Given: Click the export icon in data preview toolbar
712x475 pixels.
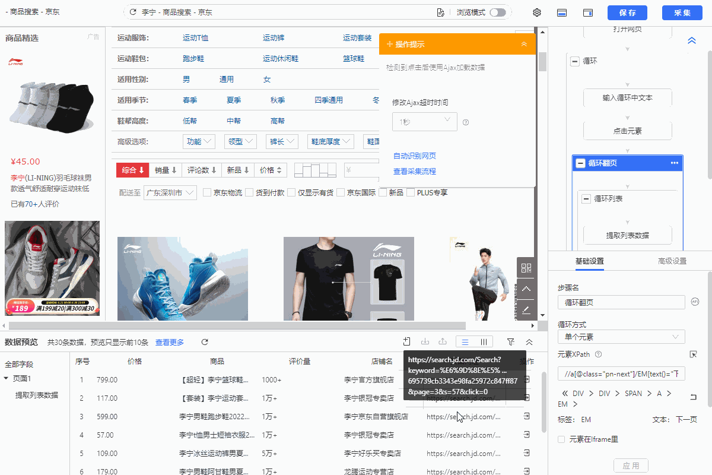Looking at the screenshot, I should (x=443, y=341).
